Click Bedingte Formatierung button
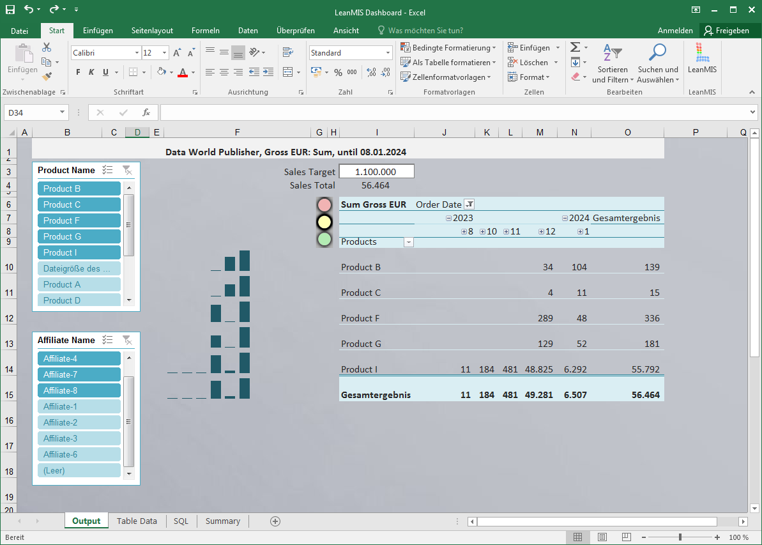 coord(446,48)
